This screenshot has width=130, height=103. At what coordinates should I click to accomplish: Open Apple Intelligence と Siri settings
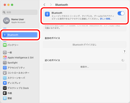click(x=20, y=57)
